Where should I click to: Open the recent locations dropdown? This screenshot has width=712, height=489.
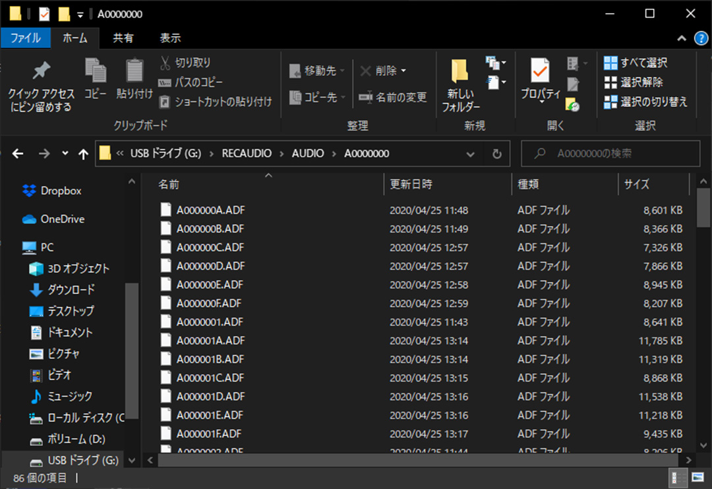point(65,154)
